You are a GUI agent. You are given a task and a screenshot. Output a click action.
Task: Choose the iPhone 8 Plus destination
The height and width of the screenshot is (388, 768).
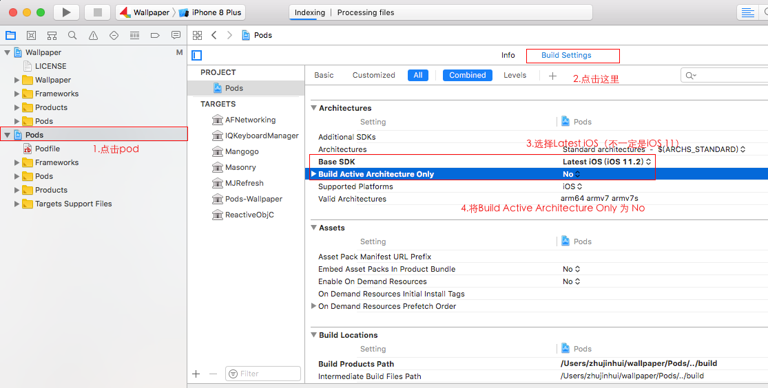[211, 12]
